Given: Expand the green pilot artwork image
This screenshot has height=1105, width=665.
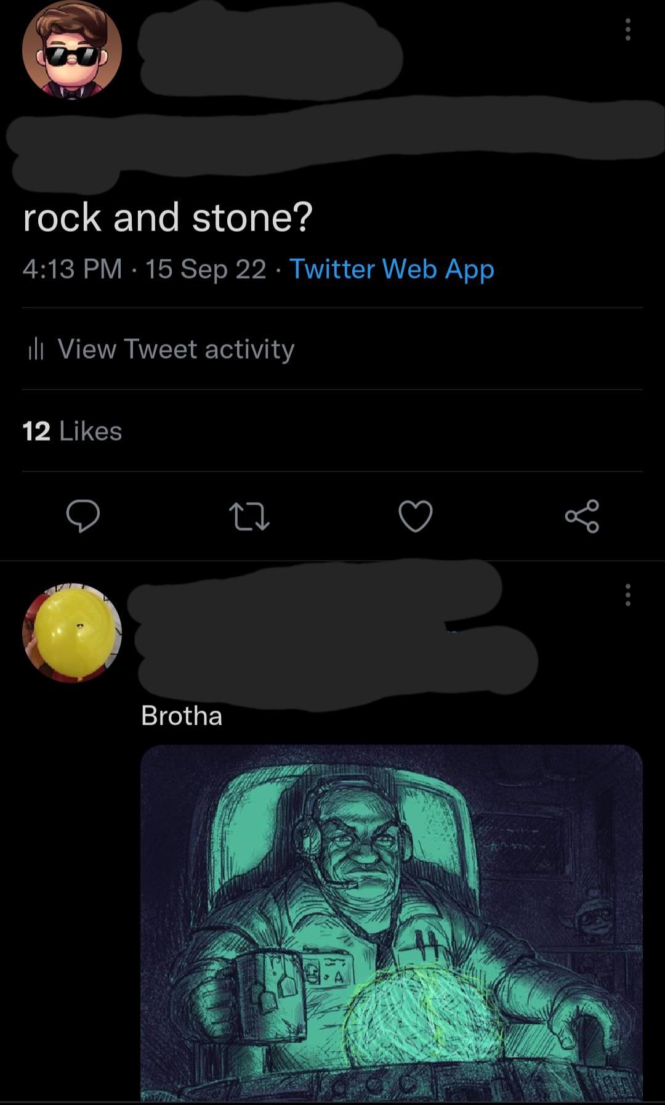Looking at the screenshot, I should tap(392, 921).
